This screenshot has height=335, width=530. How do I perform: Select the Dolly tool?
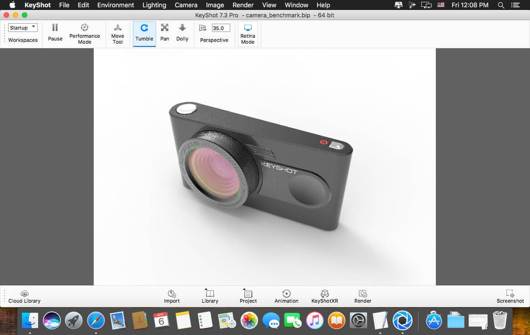point(182,33)
